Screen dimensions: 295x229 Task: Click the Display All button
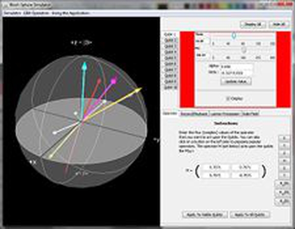coord(253,24)
